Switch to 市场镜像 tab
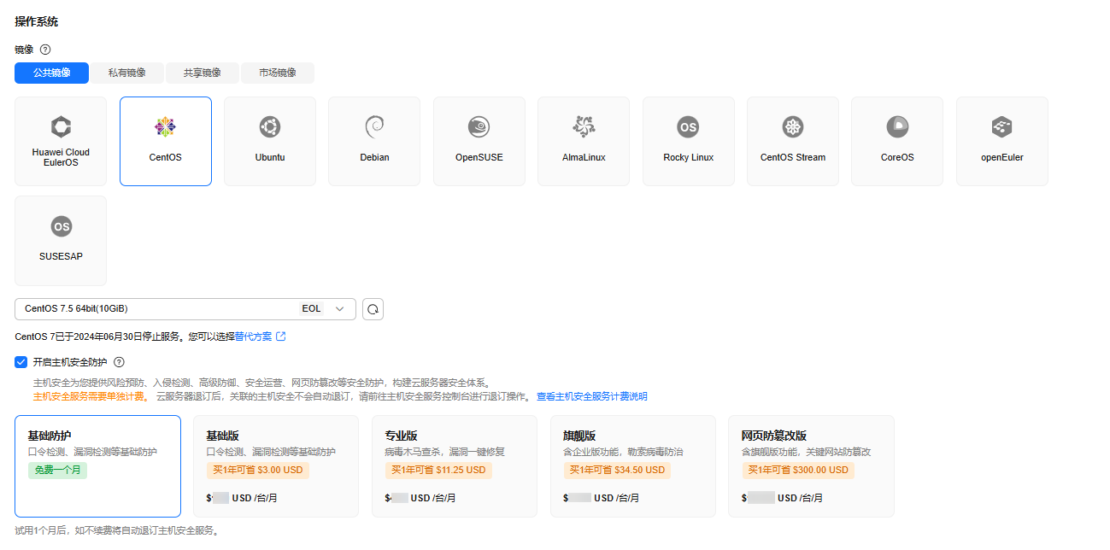1110x550 pixels. 278,73
